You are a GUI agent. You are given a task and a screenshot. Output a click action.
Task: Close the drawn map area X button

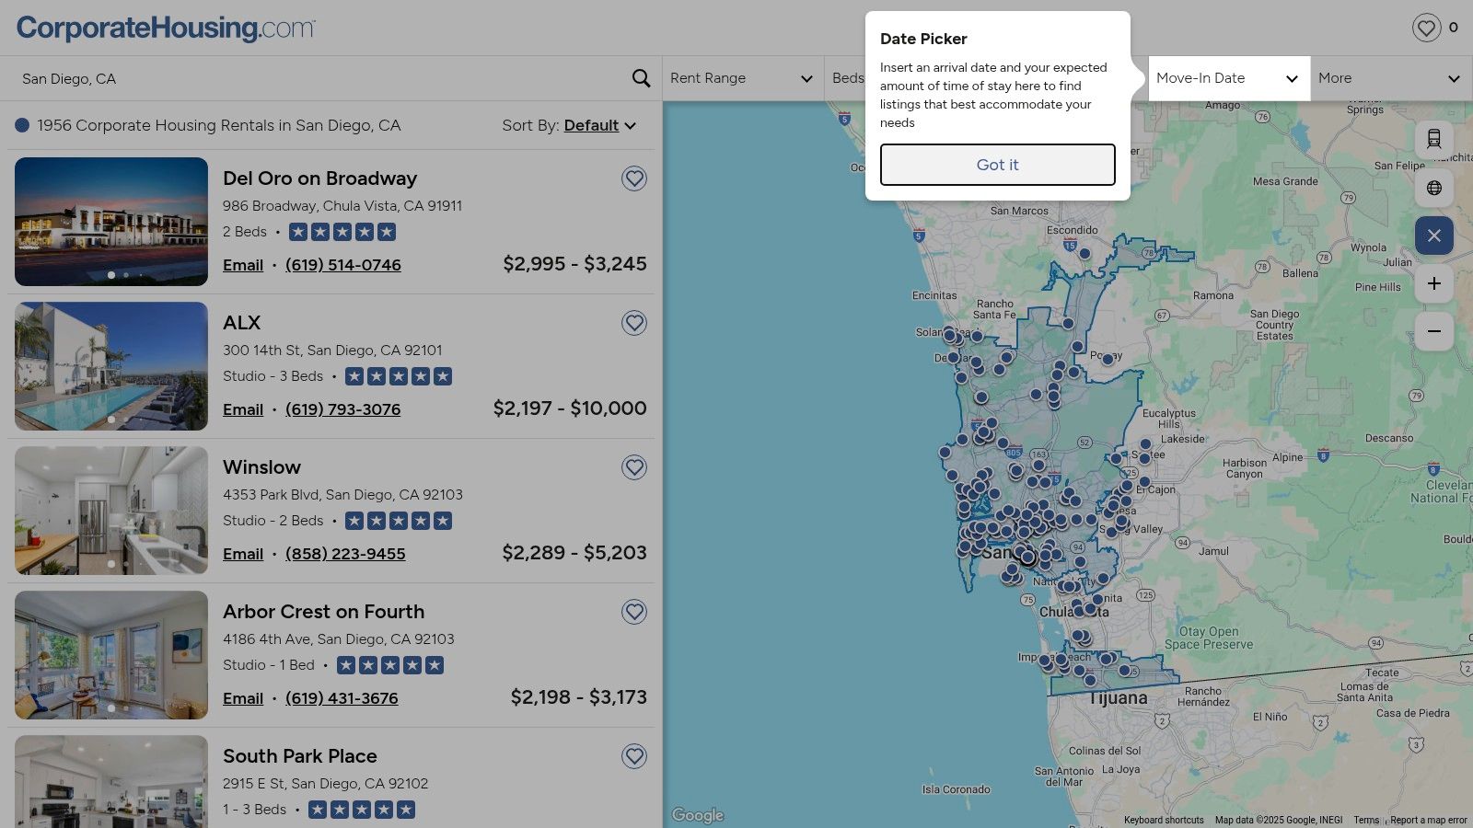point(1434,236)
